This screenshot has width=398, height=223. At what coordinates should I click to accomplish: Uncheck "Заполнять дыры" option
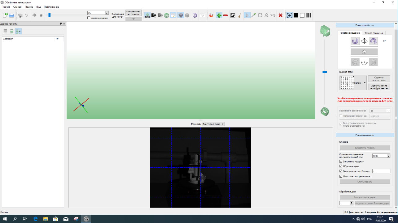(341, 162)
